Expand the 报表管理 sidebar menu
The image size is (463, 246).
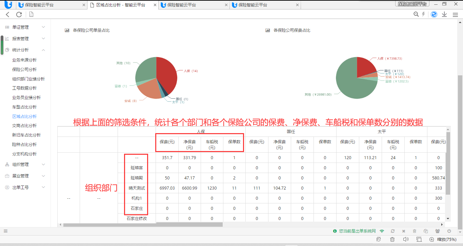[x=25, y=39]
